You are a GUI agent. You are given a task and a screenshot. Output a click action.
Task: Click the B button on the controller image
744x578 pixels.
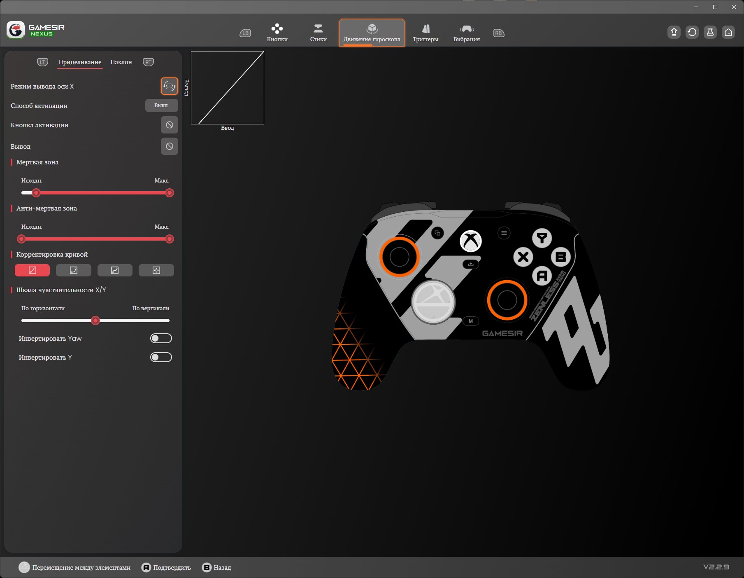[x=561, y=257]
